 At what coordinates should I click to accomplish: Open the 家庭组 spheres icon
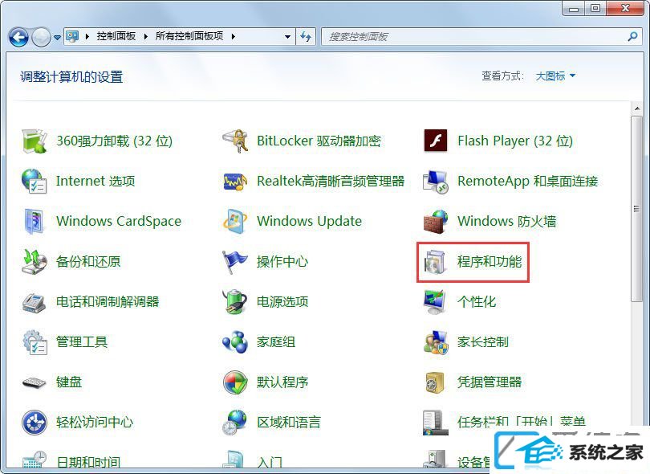[235, 342]
